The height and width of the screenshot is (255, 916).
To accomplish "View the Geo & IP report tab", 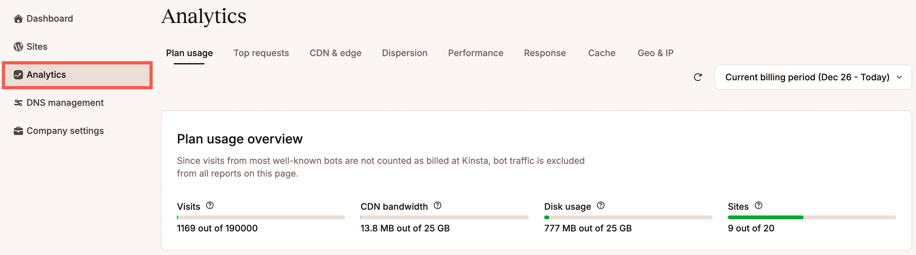I will coord(656,53).
